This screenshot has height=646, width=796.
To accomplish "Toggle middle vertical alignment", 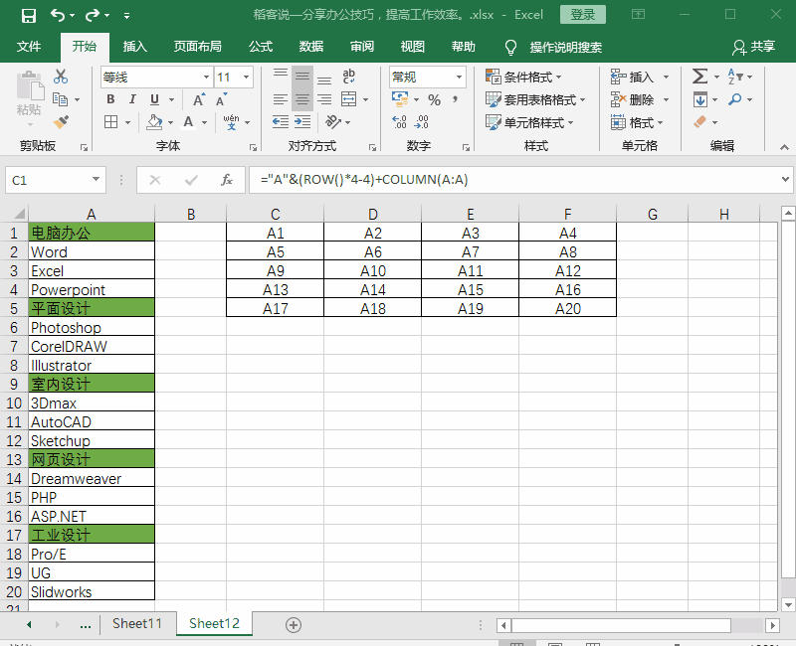I will point(302,77).
